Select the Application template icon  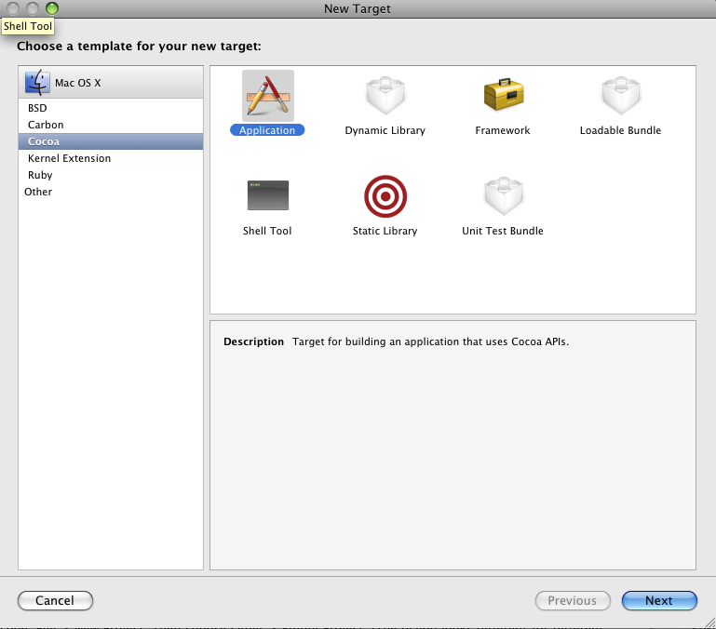(267, 96)
